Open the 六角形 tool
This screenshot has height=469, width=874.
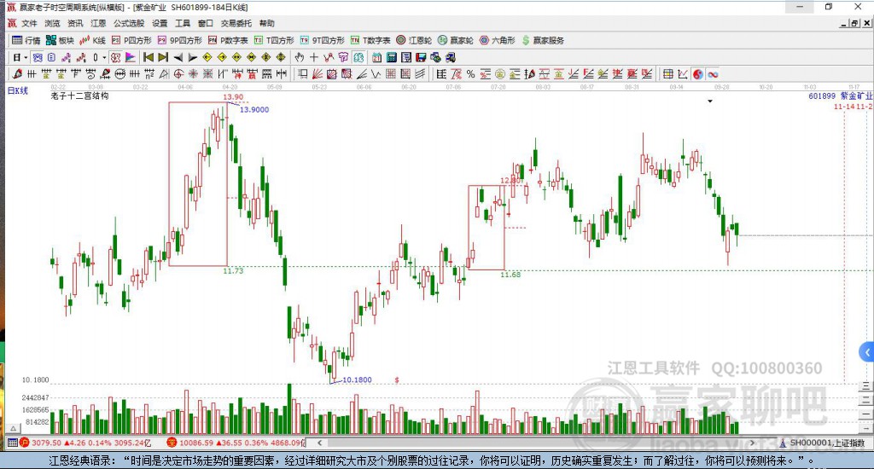498,40
